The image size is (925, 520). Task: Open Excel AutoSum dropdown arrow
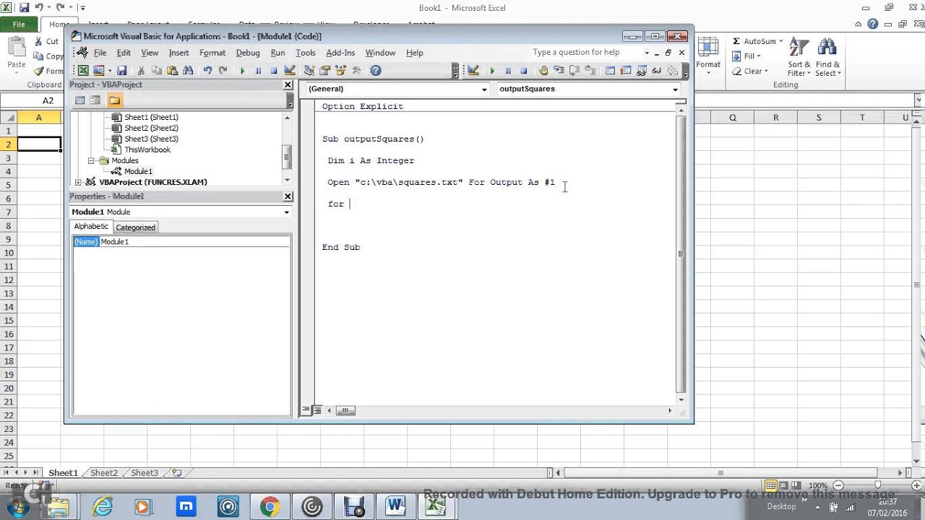pyautogui.click(x=781, y=41)
